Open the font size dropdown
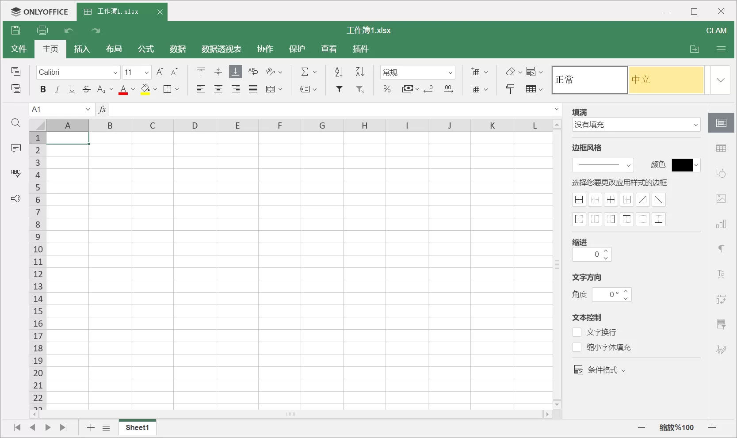This screenshot has width=737, height=438. [146, 72]
